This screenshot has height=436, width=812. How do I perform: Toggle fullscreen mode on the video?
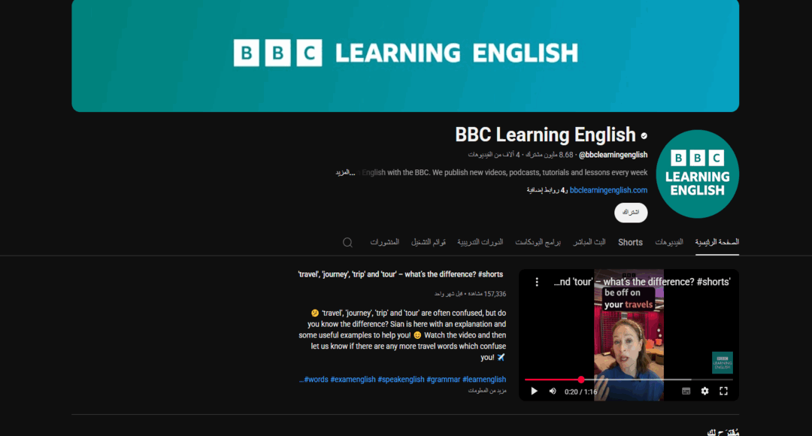tap(724, 391)
